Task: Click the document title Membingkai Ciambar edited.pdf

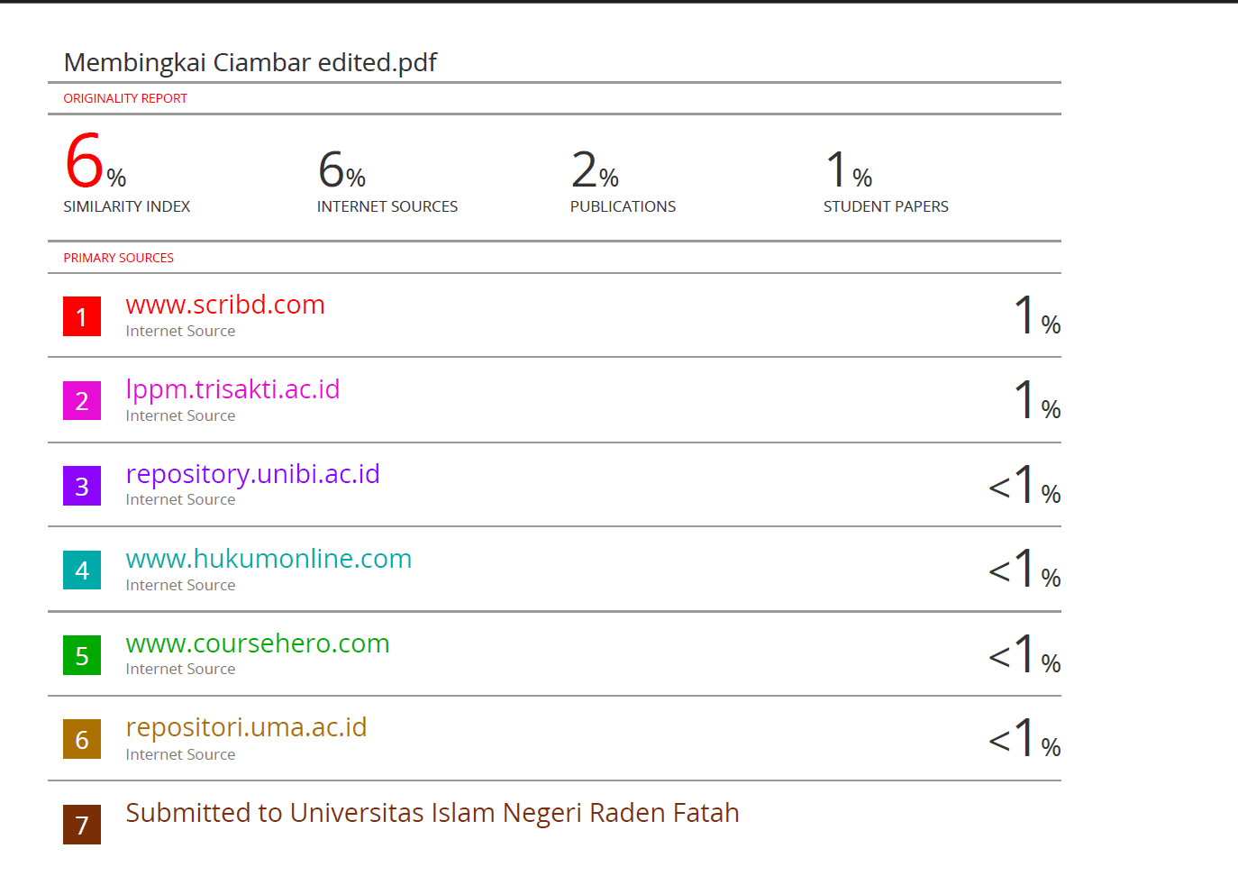Action: click(x=250, y=62)
